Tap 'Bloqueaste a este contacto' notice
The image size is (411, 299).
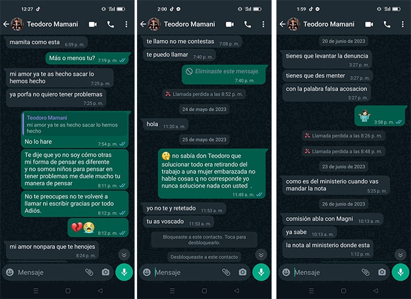204,240
